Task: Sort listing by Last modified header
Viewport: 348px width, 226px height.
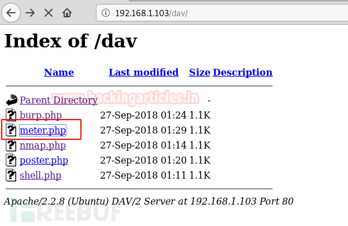Action: [143, 72]
